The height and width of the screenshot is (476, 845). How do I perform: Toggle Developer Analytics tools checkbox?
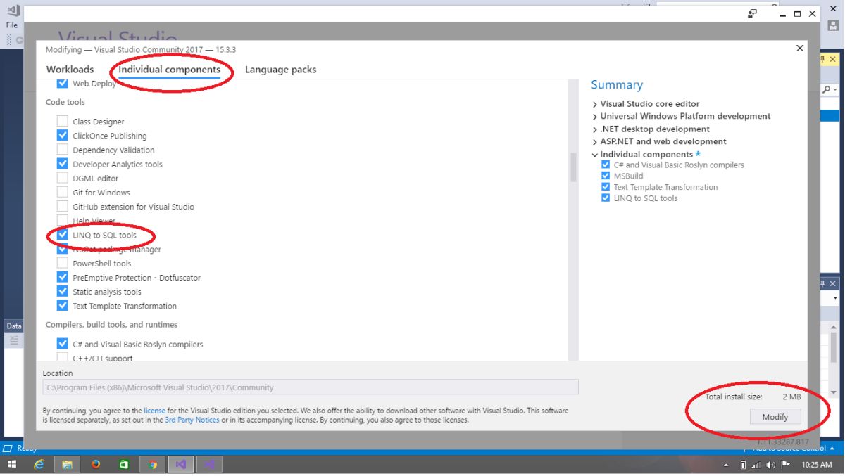63,164
